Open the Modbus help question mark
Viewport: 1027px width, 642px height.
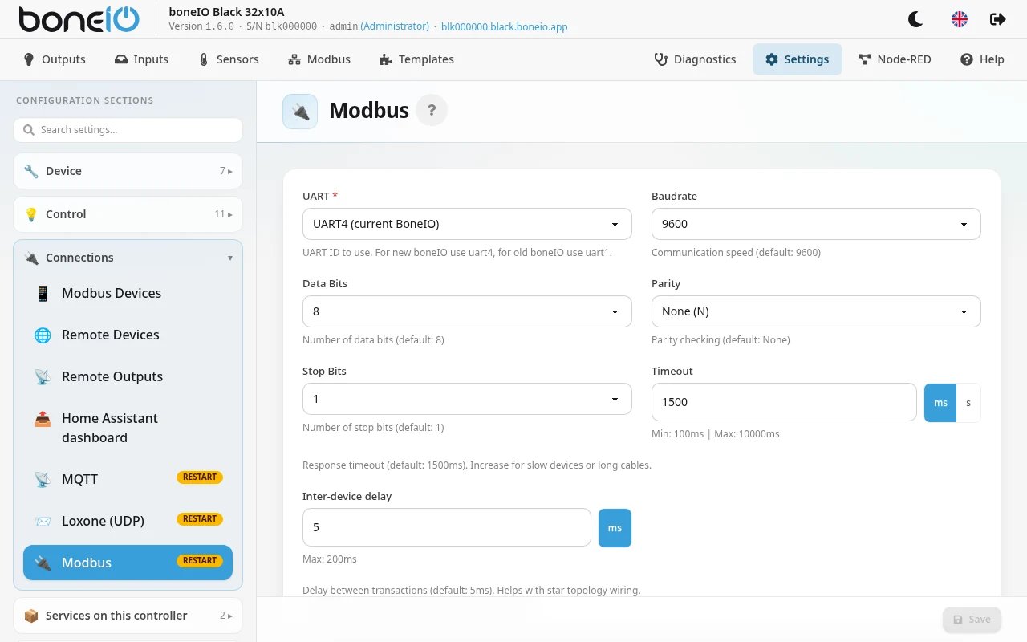[x=432, y=111]
